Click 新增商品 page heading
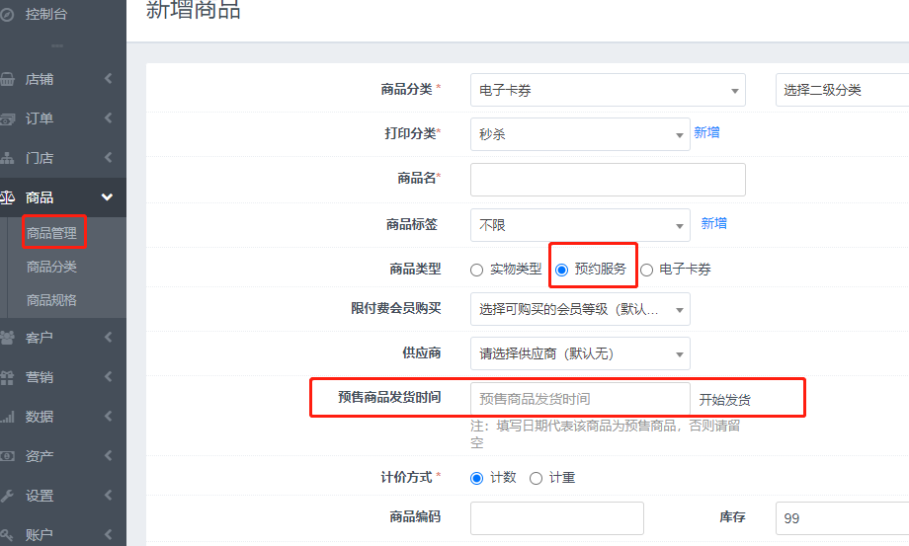Screen dimensions: 909x546 193,10
